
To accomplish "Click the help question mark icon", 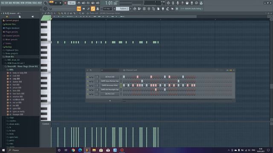I will coord(182,3).
